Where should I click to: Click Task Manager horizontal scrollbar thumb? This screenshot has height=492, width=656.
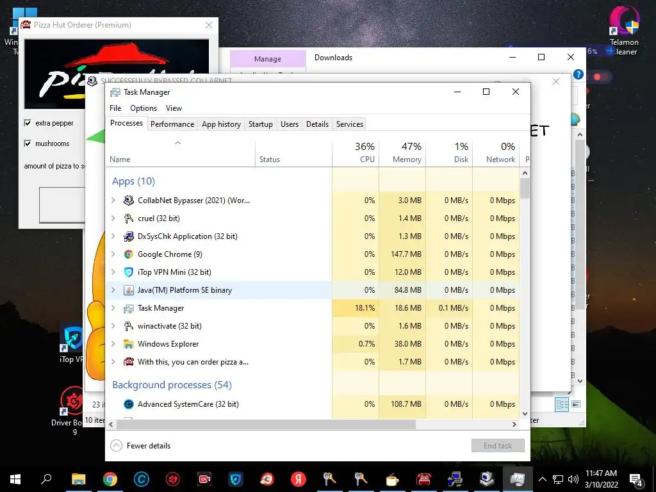pyautogui.click(x=266, y=424)
